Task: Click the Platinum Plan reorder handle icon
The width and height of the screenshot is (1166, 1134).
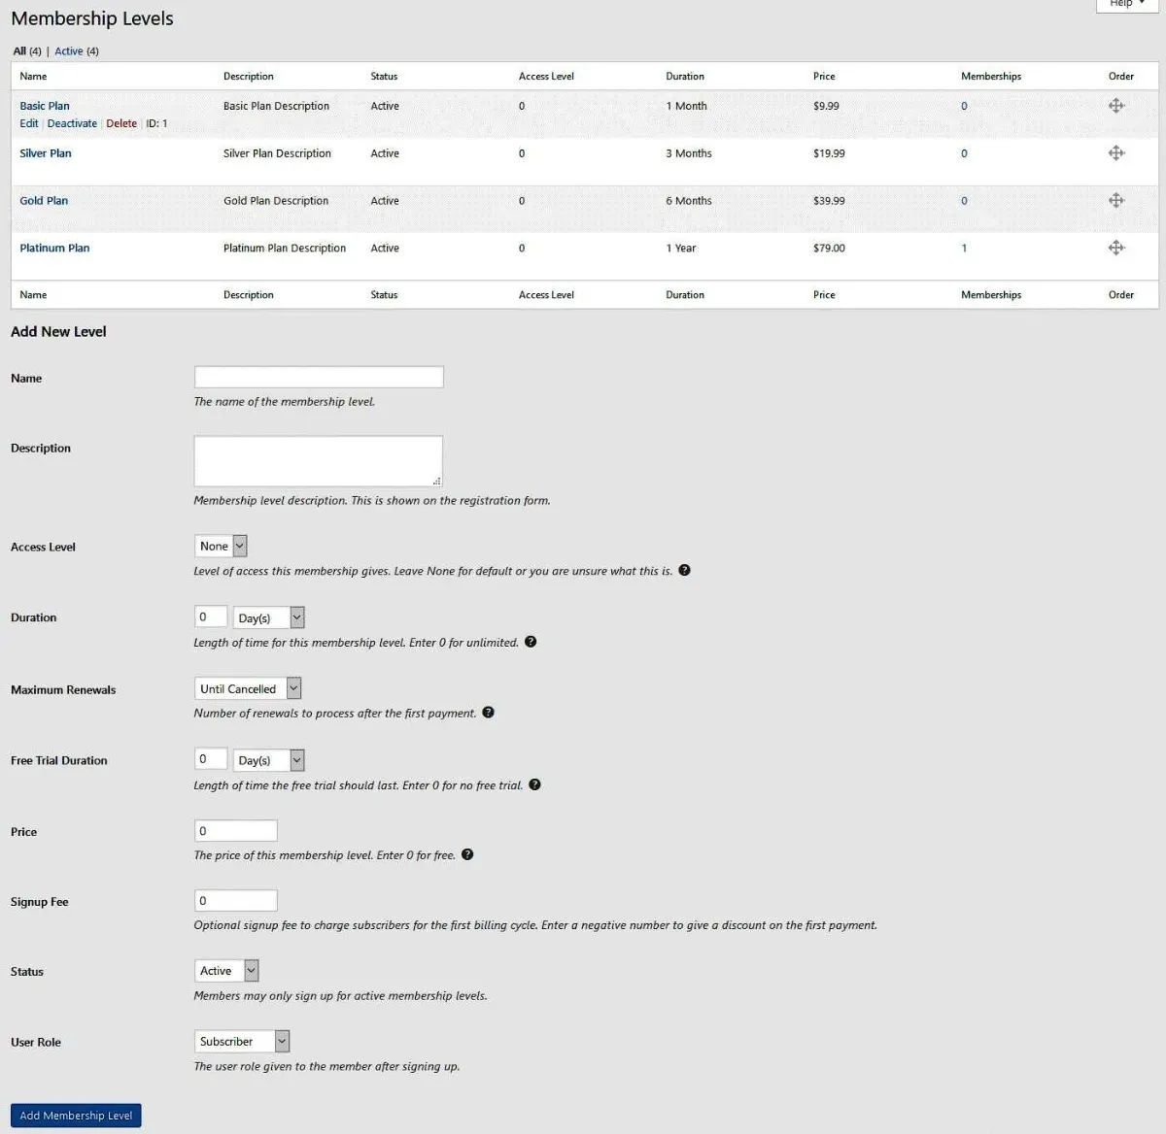Action: point(1116,248)
